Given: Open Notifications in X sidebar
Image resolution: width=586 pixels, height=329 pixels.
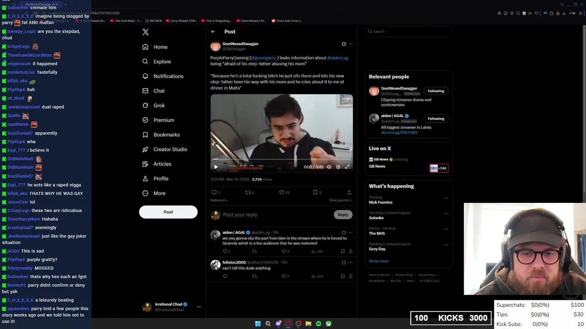Looking at the screenshot, I should coord(163,76).
